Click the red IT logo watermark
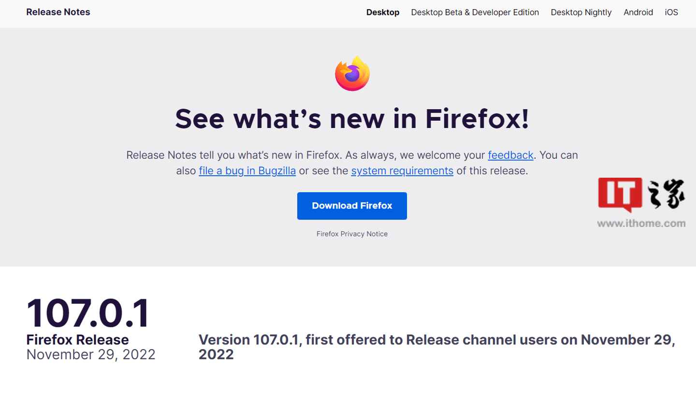696x395 pixels. (620, 195)
